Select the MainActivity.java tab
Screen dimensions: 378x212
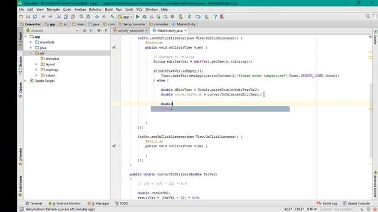(170, 31)
